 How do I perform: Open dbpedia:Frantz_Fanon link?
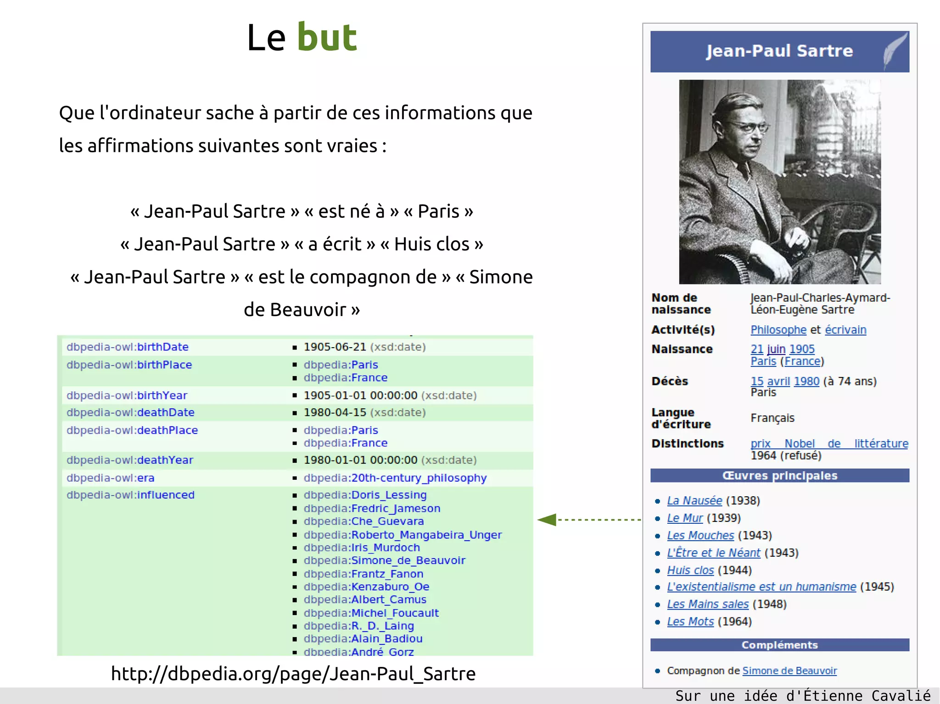[364, 574]
